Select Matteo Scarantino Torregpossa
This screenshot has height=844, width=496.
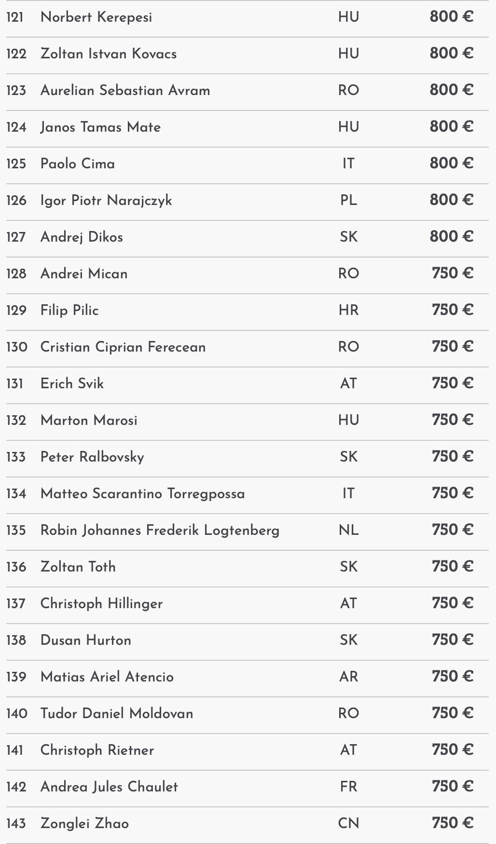tap(142, 493)
